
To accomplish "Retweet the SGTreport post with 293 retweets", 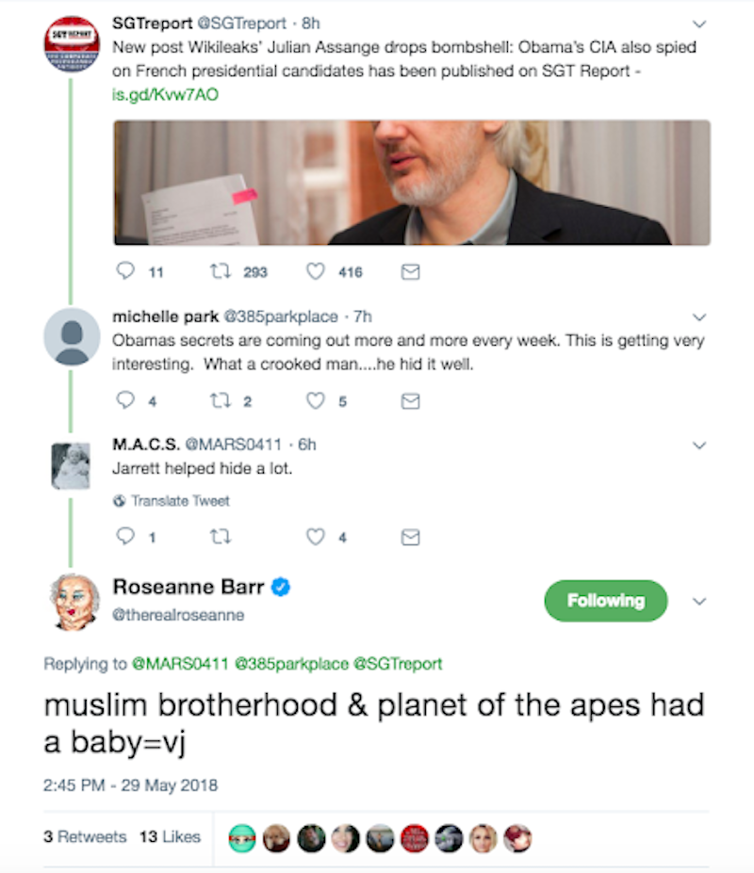I will [221, 271].
